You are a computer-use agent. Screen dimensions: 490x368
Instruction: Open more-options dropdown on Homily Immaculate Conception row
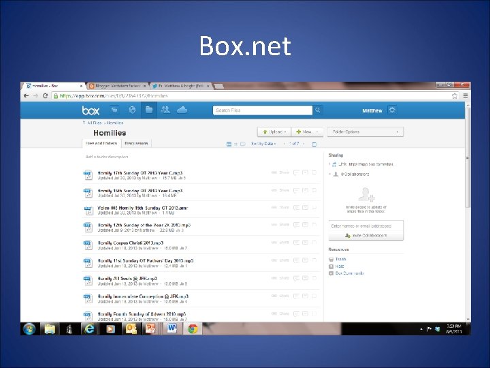tap(306, 296)
